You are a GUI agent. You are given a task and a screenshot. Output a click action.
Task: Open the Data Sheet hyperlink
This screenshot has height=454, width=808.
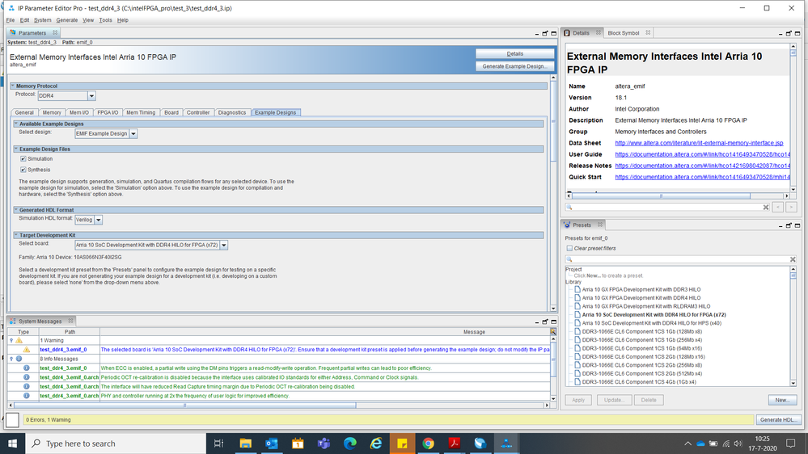[699, 143]
